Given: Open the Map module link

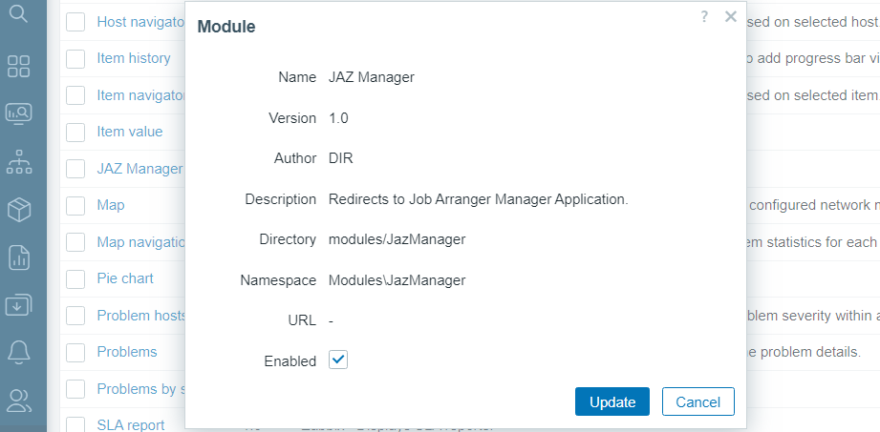Looking at the screenshot, I should (x=111, y=205).
